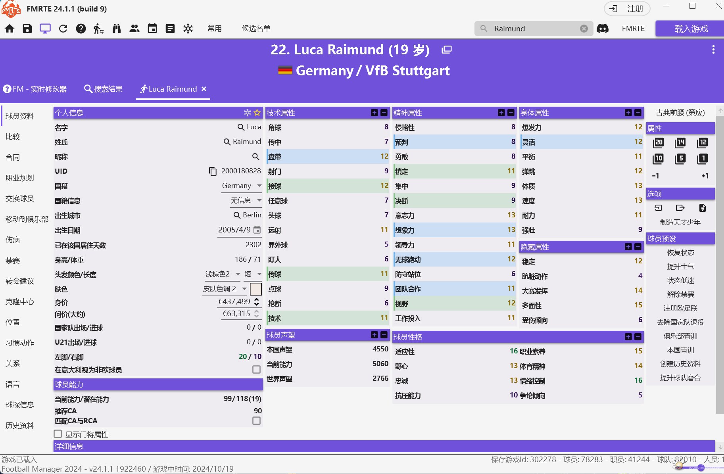The height and width of the screenshot is (474, 724).
Task: Open the 伤病 sidebar section
Action: click(x=13, y=240)
